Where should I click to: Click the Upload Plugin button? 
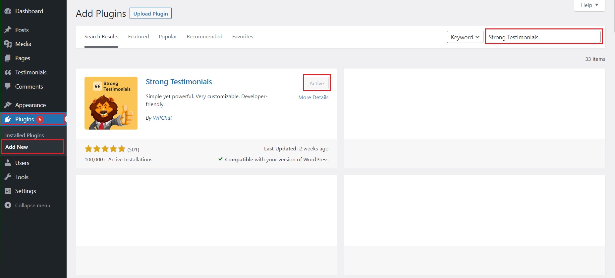[150, 14]
